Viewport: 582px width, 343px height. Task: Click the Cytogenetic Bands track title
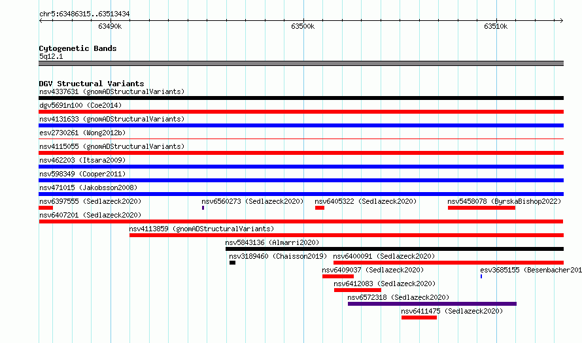[78, 48]
